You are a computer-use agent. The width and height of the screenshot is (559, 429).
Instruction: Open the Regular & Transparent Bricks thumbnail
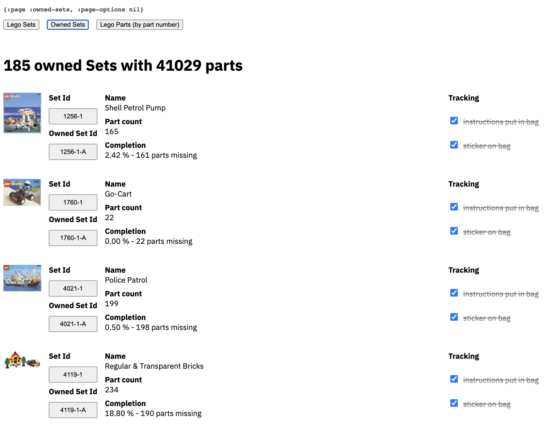[x=22, y=360]
